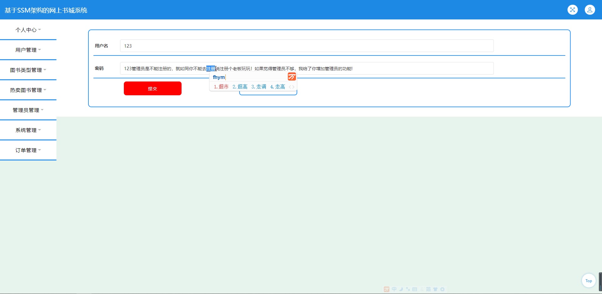This screenshot has width=602, height=294.
Task: Click the fullscreen toggle icon in header
Action: [573, 10]
